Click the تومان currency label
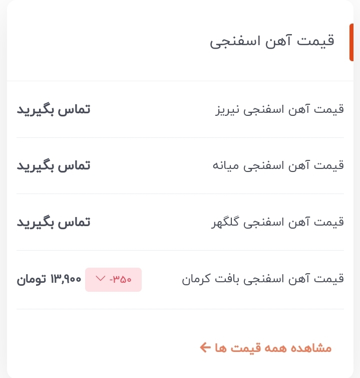 coord(32,279)
